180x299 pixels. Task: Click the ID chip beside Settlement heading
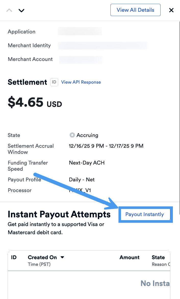tap(54, 82)
